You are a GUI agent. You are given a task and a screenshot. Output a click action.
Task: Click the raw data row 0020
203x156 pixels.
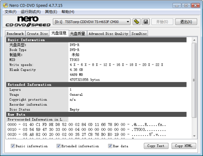coord(87,134)
